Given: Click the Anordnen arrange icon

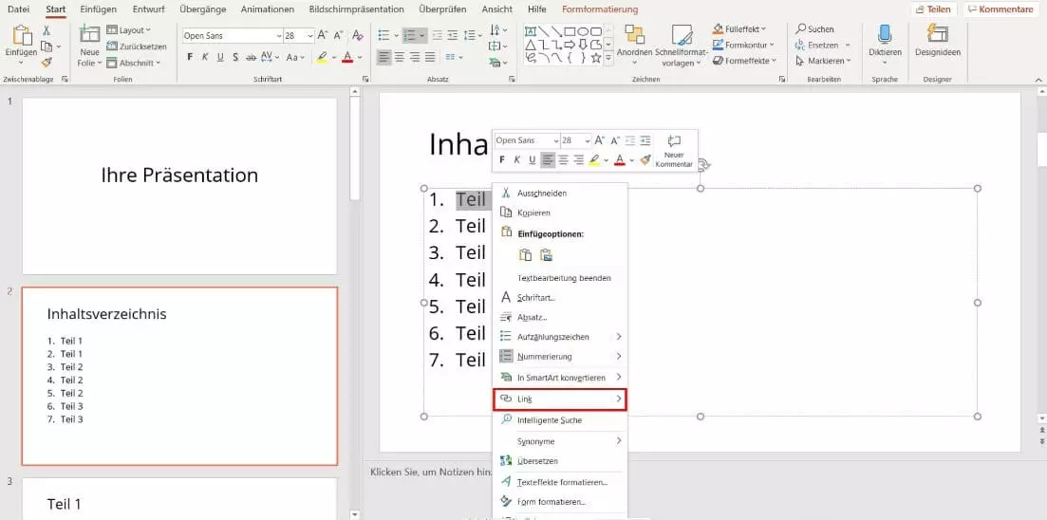Looking at the screenshot, I should click(x=634, y=35).
